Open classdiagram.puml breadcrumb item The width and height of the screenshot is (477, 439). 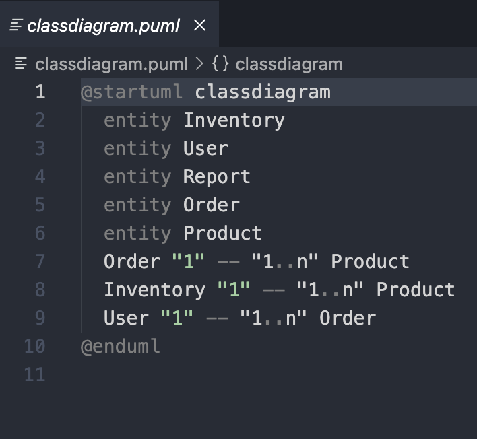pyautogui.click(x=111, y=64)
